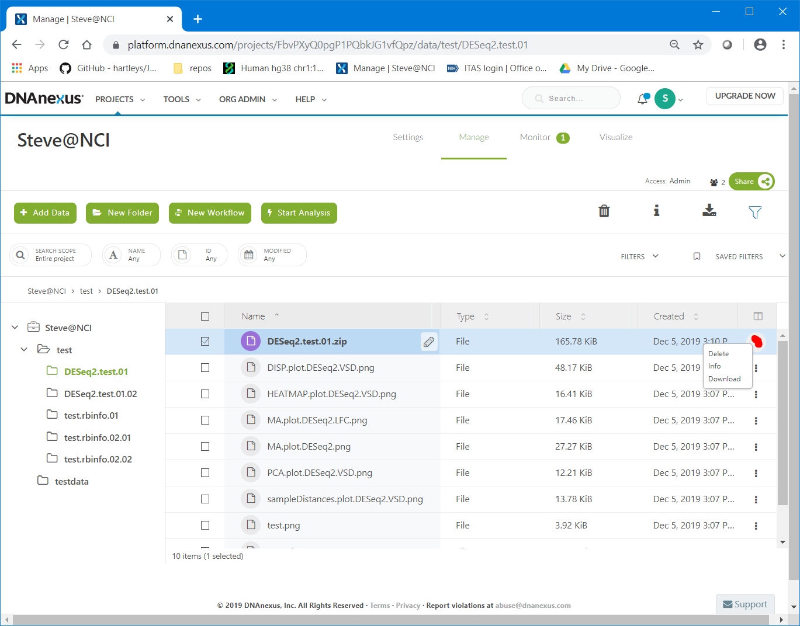Screen dimensions: 800x626
Task: Click the trash delete icon in toolbar
Action: (604, 211)
